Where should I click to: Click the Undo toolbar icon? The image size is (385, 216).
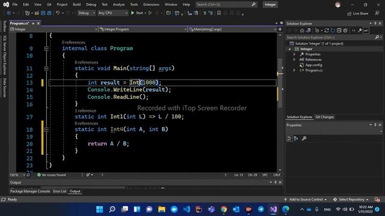coord(58,13)
